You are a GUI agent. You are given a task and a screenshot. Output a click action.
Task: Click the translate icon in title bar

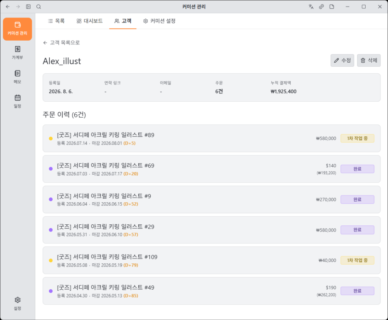[x=311, y=7]
